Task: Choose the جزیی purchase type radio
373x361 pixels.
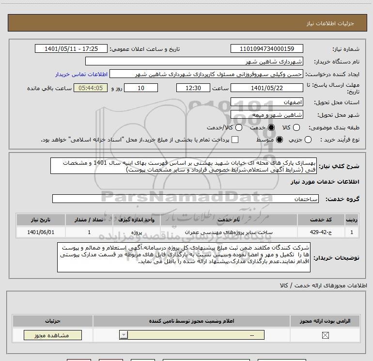Action: [x=308, y=140]
